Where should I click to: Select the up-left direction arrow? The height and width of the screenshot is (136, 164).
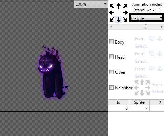[112, 6]
